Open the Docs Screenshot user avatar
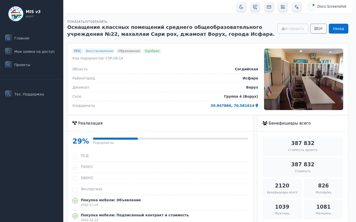The width and height of the screenshot is (356, 222). pos(311,7)
